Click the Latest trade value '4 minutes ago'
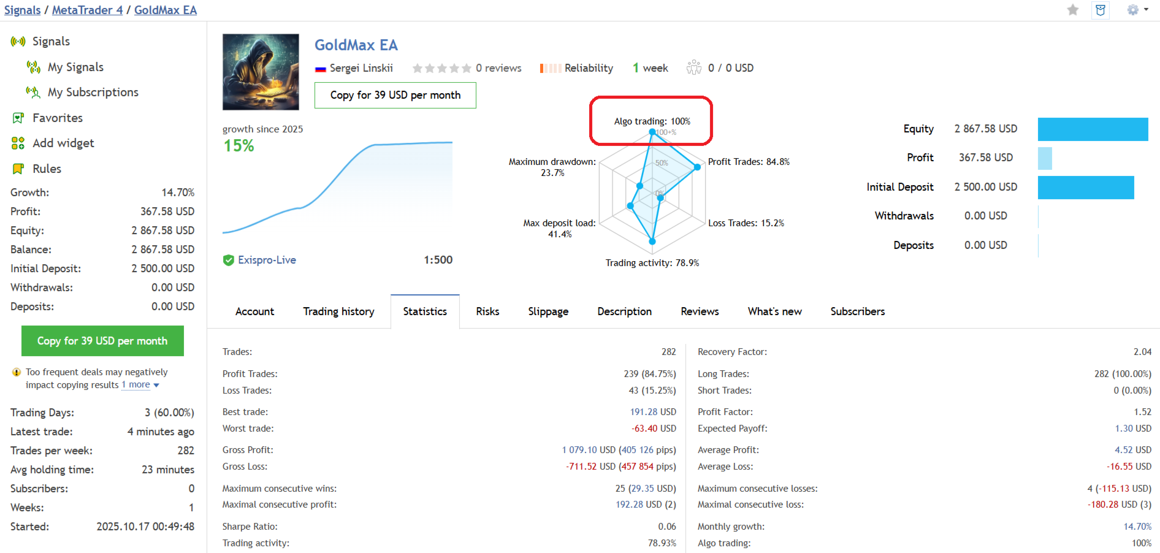The image size is (1160, 553). pos(161,432)
